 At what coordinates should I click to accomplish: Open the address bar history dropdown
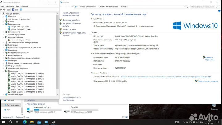(185, 7)
